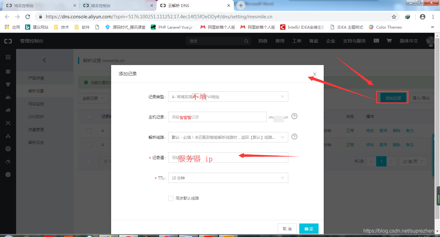Screen dimensions: 440x237
Task: Focus the console 搜索 box
Action: [x=214, y=41]
